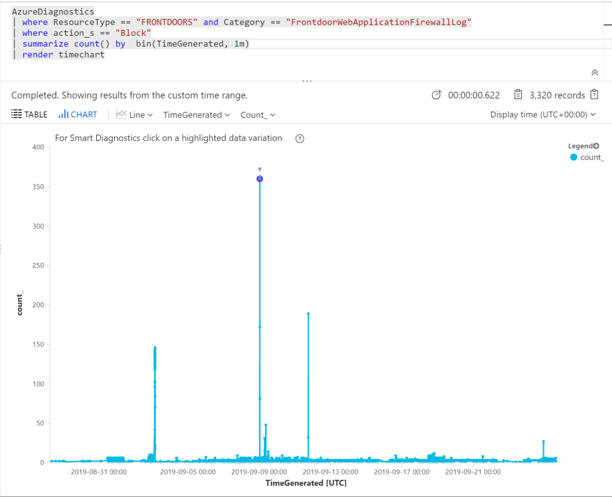Viewport: 612px width, 497px height.
Task: Click the blue count_ legend dot
Action: 575,157
